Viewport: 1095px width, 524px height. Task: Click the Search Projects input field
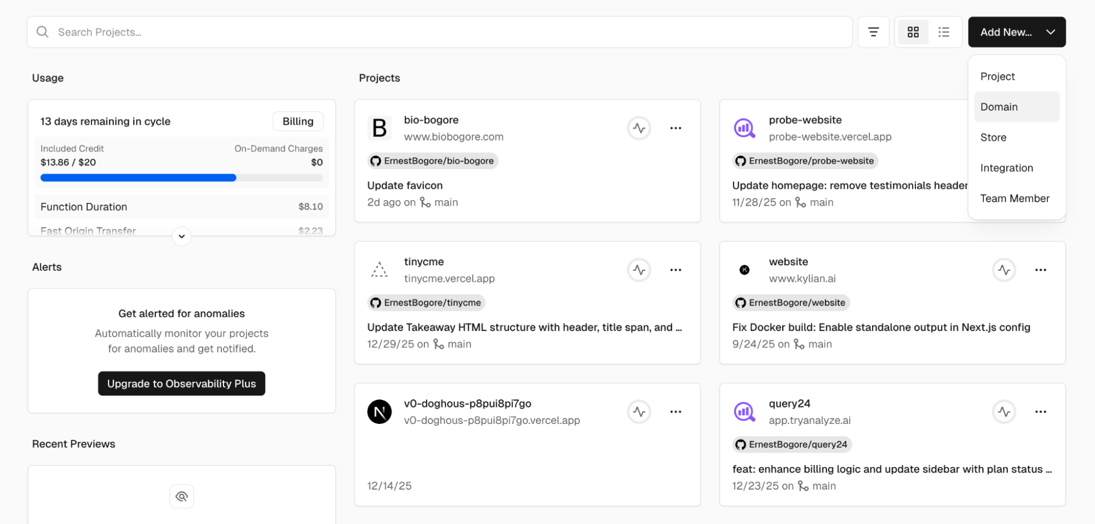(x=219, y=32)
